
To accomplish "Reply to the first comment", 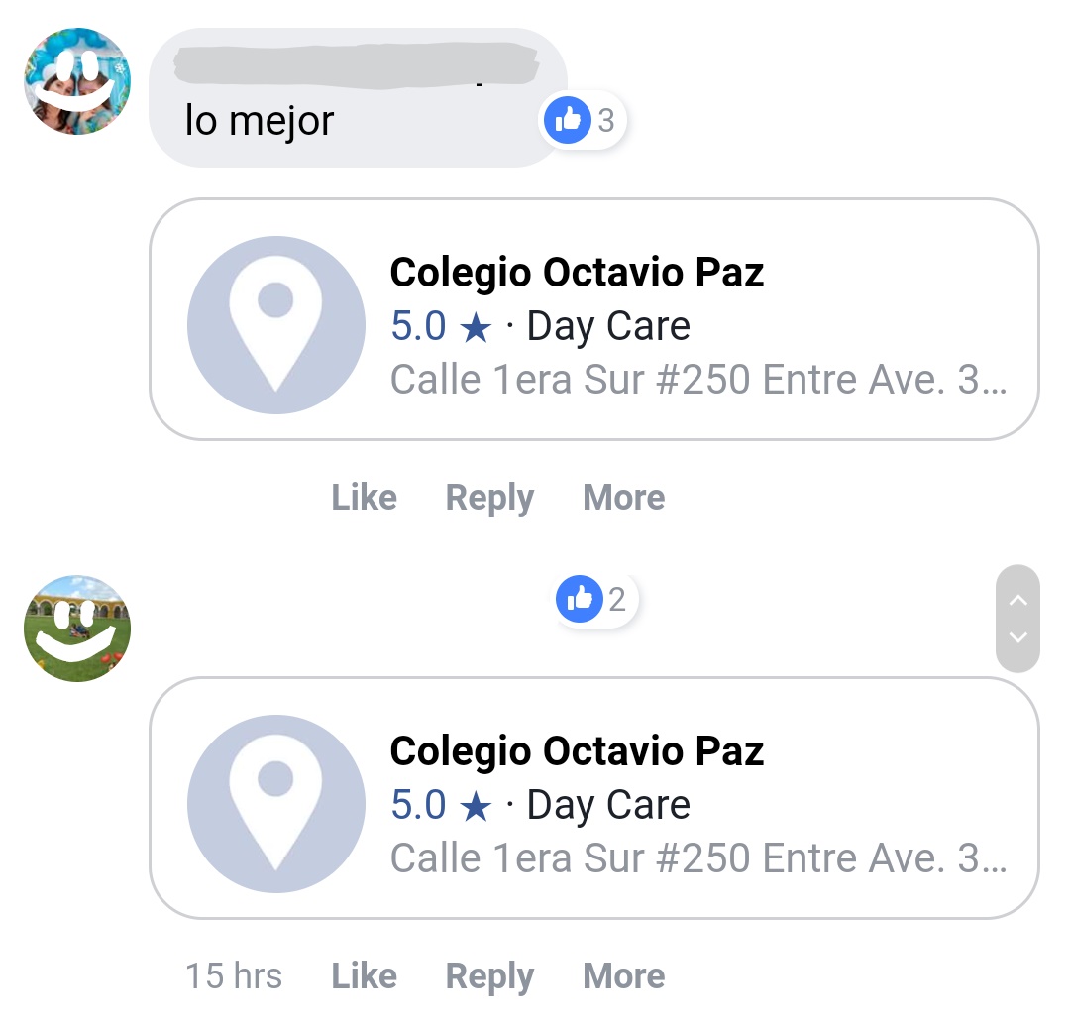I will (489, 498).
